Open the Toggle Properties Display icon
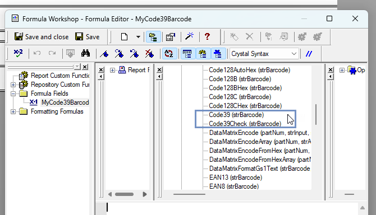This screenshot has width=376, height=215. (x=170, y=37)
